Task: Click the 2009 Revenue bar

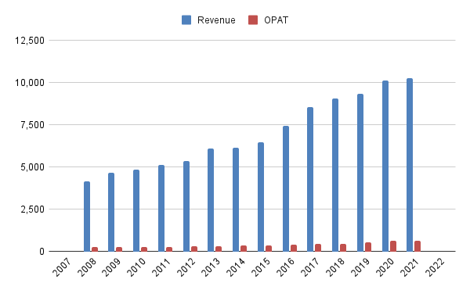Action: [x=111, y=212]
